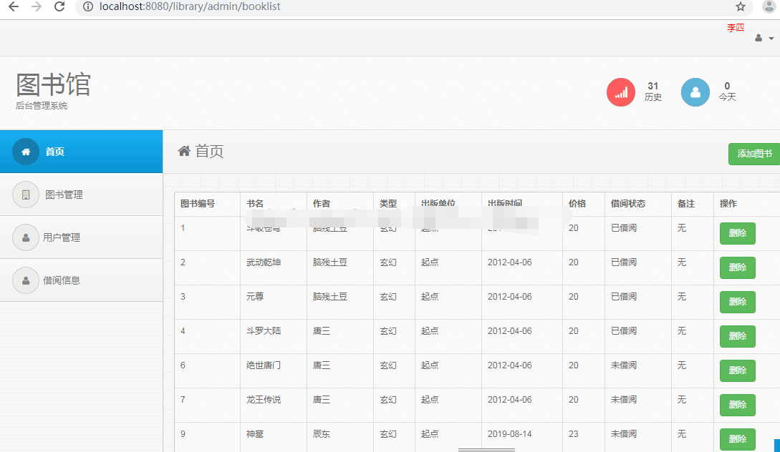Screen dimensions: 780x452
Task: Click the 用户管理 person icon
Action: pyautogui.click(x=26, y=237)
